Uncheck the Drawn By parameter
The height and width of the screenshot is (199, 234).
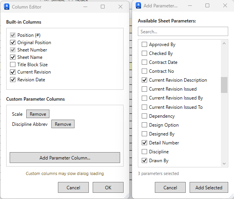tap(144, 161)
